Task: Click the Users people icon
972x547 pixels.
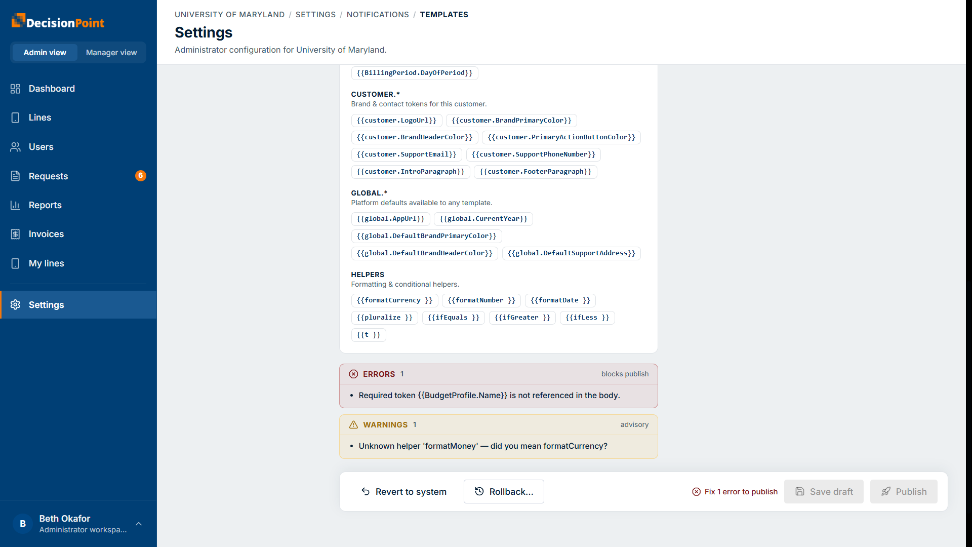Action: 15,147
